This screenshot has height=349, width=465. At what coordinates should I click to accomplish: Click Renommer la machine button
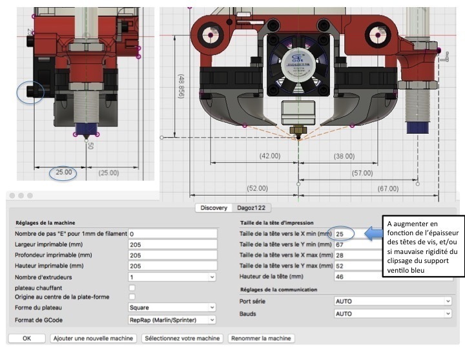click(261, 338)
